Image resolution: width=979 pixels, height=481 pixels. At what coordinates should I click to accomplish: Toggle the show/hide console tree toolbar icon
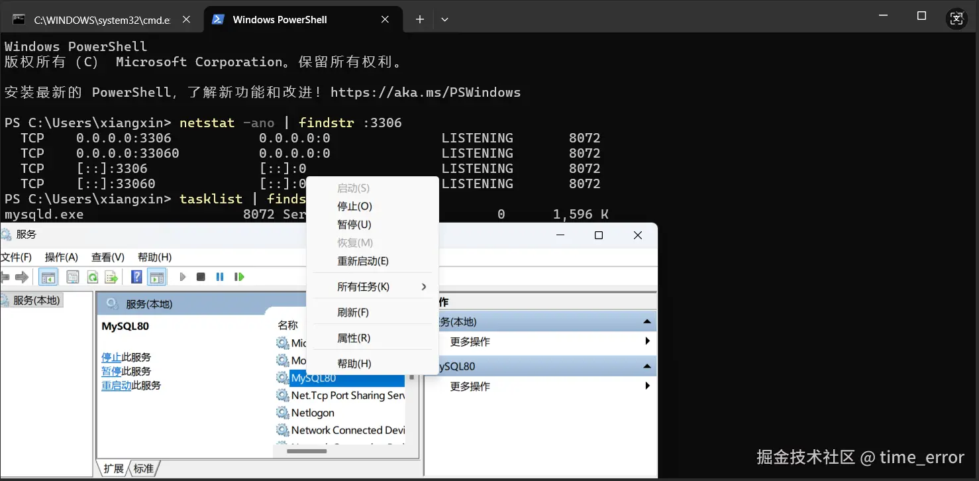tap(48, 277)
